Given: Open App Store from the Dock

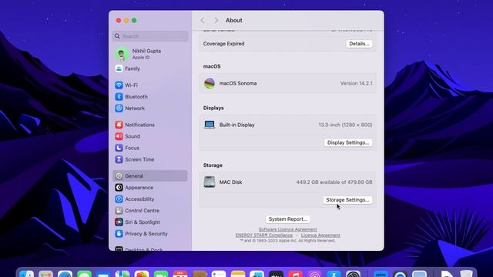Looking at the screenshot, I should pos(334,274).
